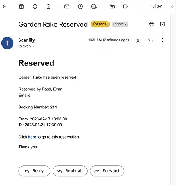176x185 pixels.
Task: Add to tasks using the checkmark icon
Action: coord(94,6)
